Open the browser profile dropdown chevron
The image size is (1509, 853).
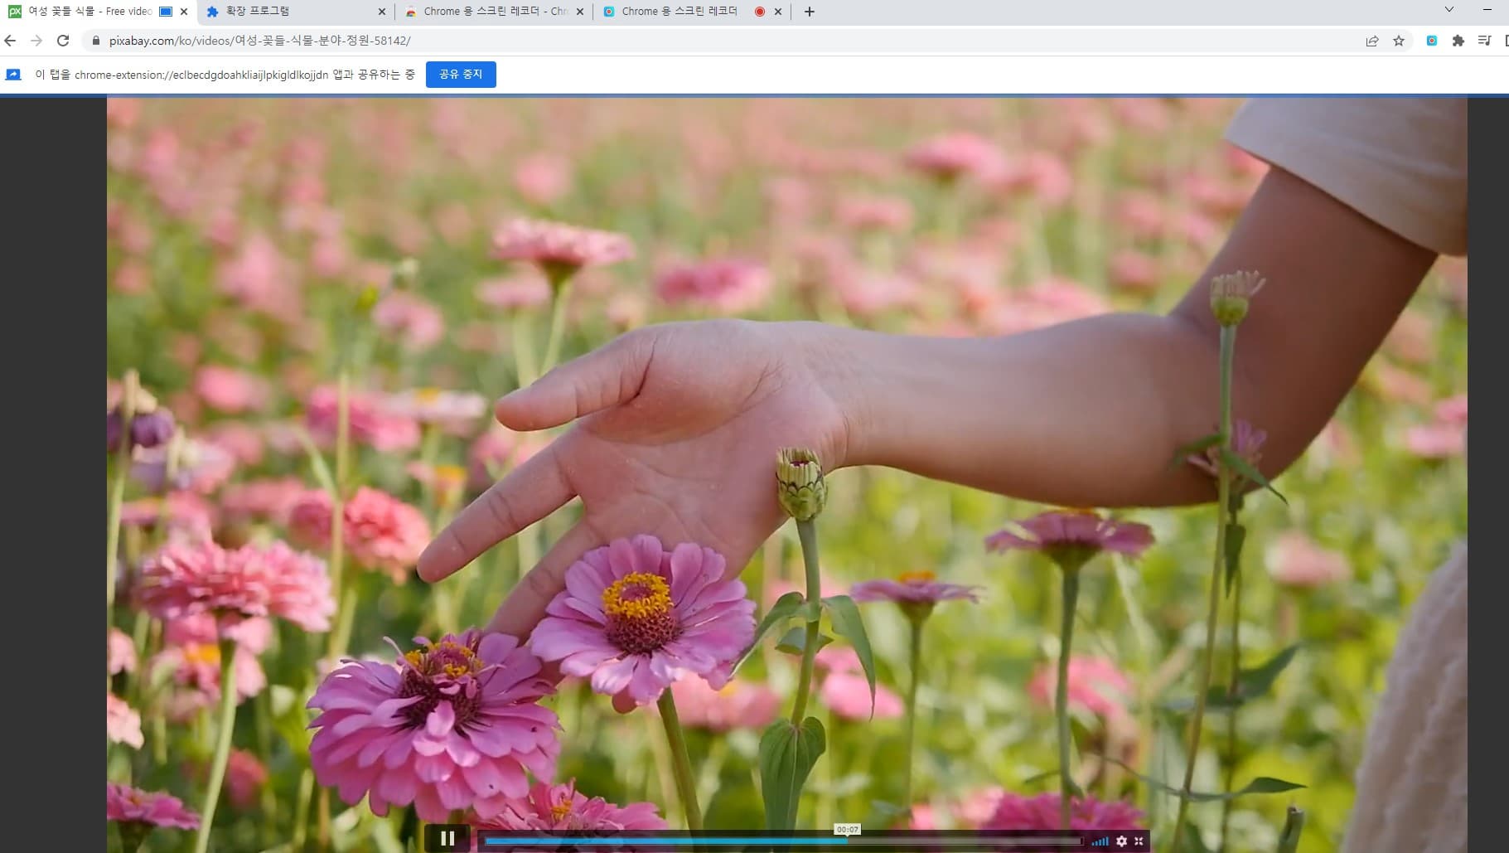pos(1449,9)
